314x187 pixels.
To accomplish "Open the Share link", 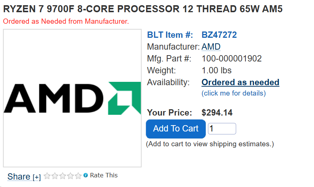I will coord(19,177).
